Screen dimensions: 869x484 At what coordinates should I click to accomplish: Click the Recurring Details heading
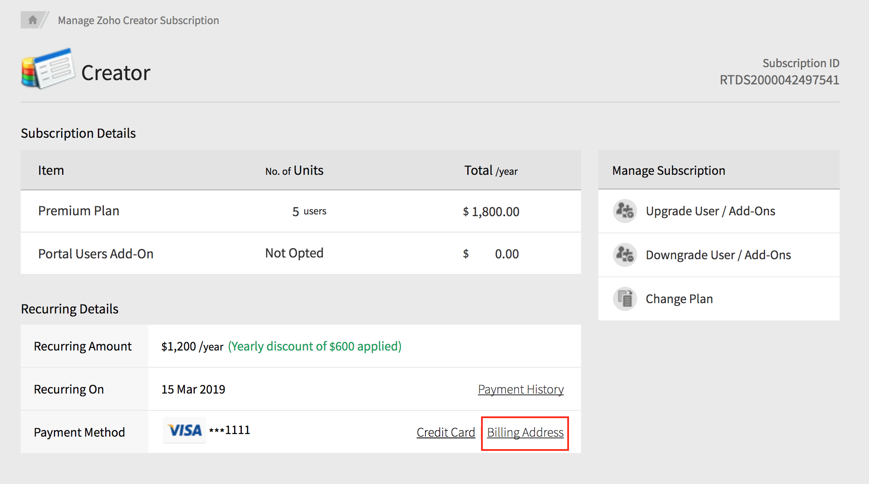[x=69, y=309]
